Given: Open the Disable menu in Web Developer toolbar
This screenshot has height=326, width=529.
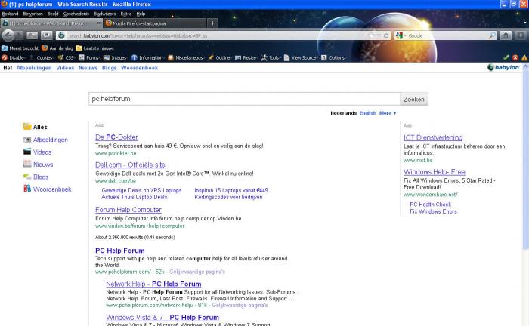Looking at the screenshot, I should pyautogui.click(x=13, y=58).
